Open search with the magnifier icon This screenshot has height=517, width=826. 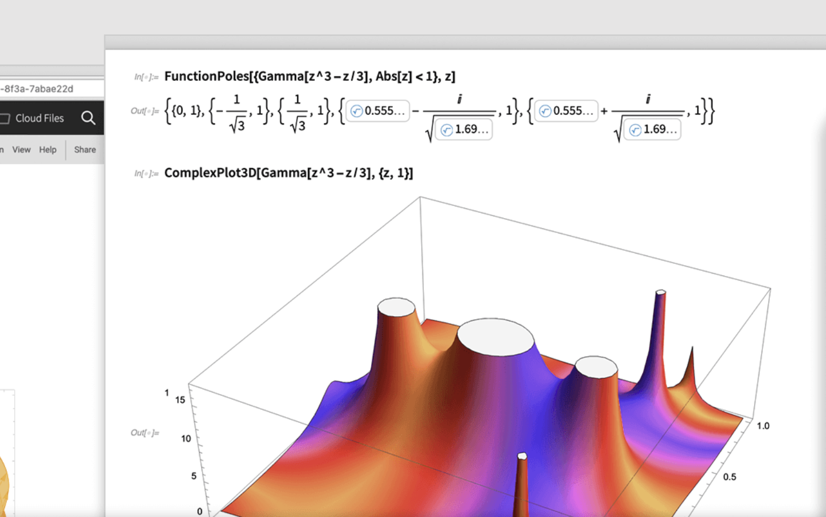click(89, 118)
